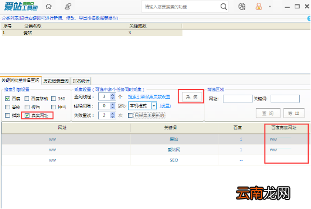
Task: Click the 线程间隔 number field
Action: click(104, 106)
